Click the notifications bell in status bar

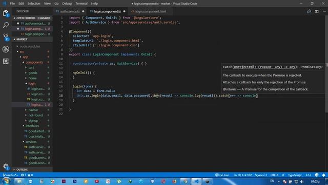323,175
